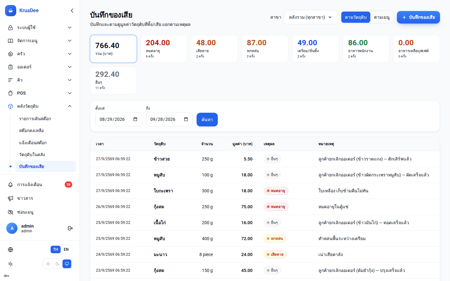Click the KruaDee logo icon

click(x=11, y=11)
